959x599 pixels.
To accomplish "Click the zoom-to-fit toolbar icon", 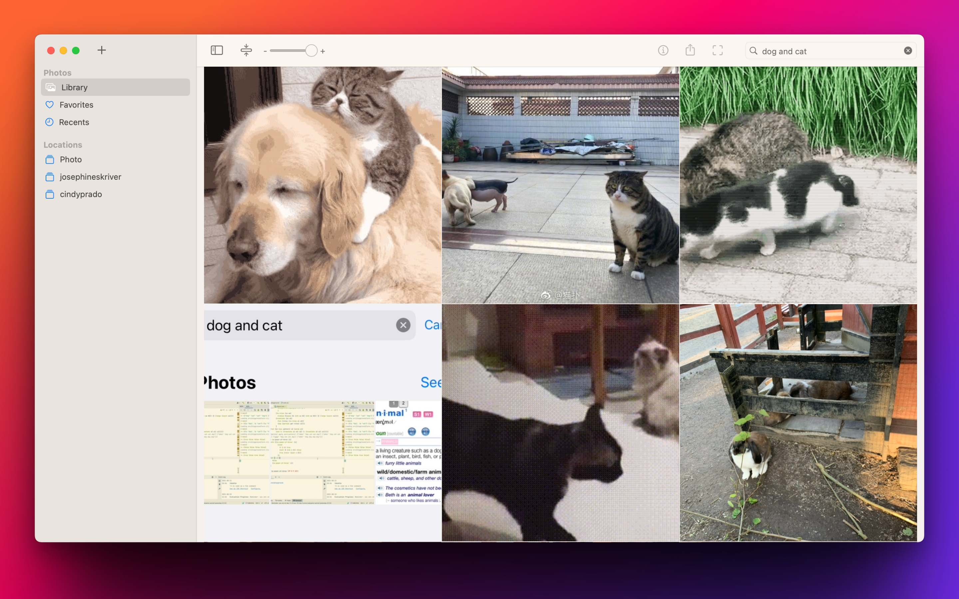I will click(x=246, y=50).
